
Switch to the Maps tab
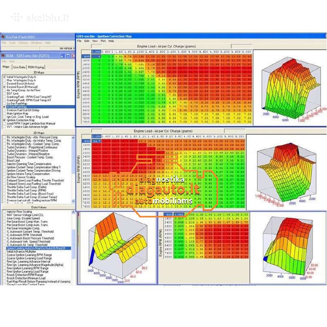point(6,67)
